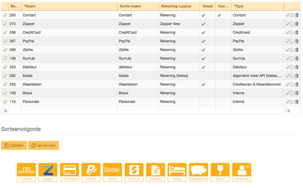Duplicate the PayPal row with copy icon
Viewport: 303px width, 188px height.
(x=292, y=41)
